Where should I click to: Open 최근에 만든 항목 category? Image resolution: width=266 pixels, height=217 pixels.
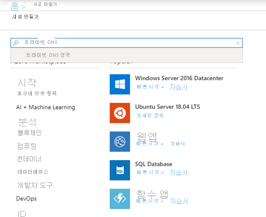point(37,93)
